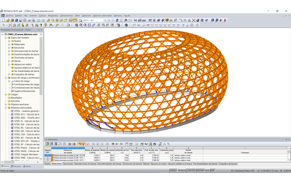Click the previous load case arrow
The image size is (291, 182).
point(109,20)
